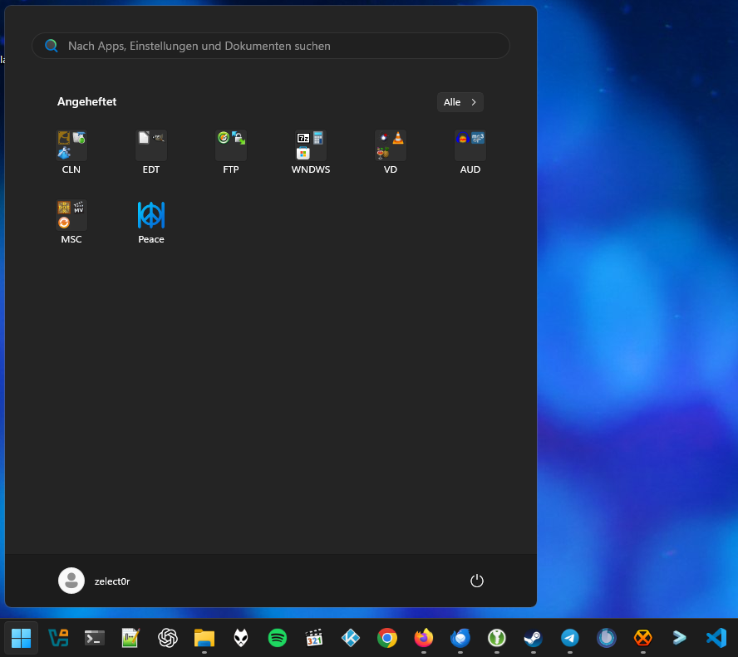Open the green KeePassXC key icon
The image size is (738, 657).
click(496, 638)
